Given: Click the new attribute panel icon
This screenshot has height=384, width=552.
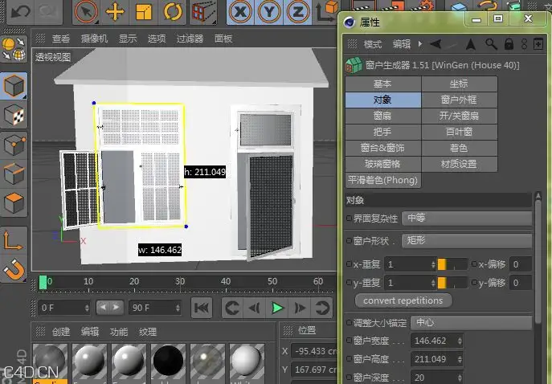Looking at the screenshot, I should [538, 44].
